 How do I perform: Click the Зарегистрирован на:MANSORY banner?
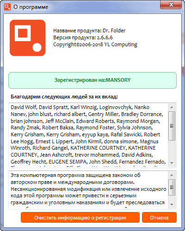point(92,80)
